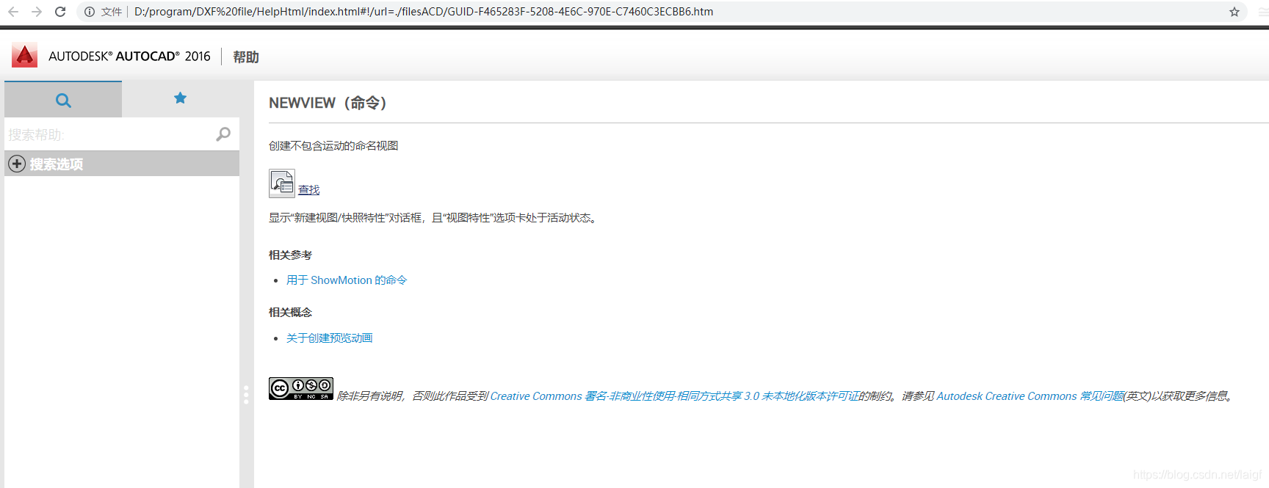
Task: Click the 搜索帮助 search input field
Action: (x=110, y=135)
